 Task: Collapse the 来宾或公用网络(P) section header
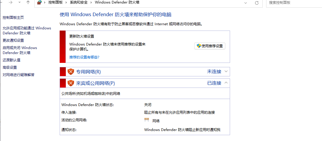click(145, 83)
